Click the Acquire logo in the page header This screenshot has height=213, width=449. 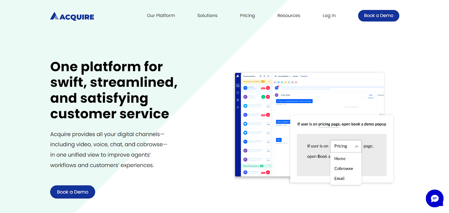[72, 16]
